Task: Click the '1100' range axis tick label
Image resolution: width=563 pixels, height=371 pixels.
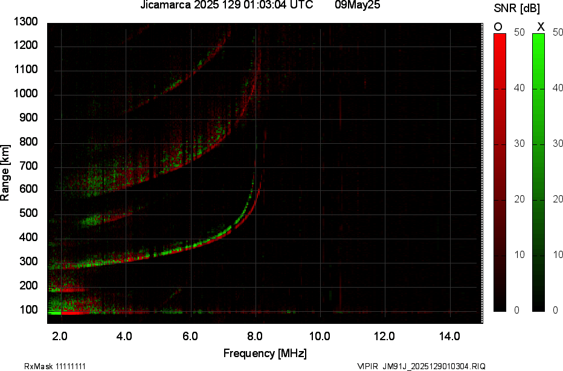Action: [x=25, y=69]
